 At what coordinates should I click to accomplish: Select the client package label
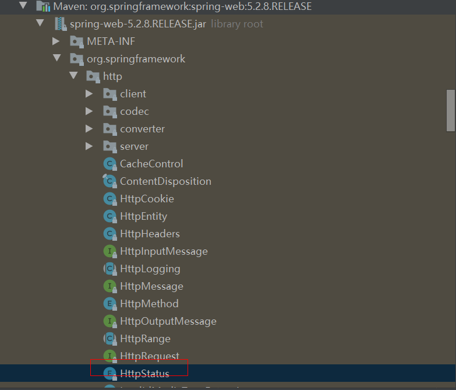(133, 94)
